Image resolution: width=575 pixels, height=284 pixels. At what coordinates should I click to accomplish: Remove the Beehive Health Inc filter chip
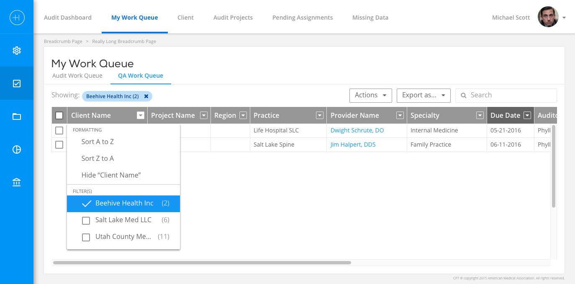(146, 96)
